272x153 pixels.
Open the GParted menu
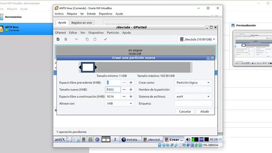(x=60, y=33)
